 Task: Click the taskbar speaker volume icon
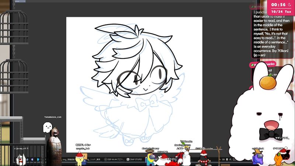click(x=223, y=159)
